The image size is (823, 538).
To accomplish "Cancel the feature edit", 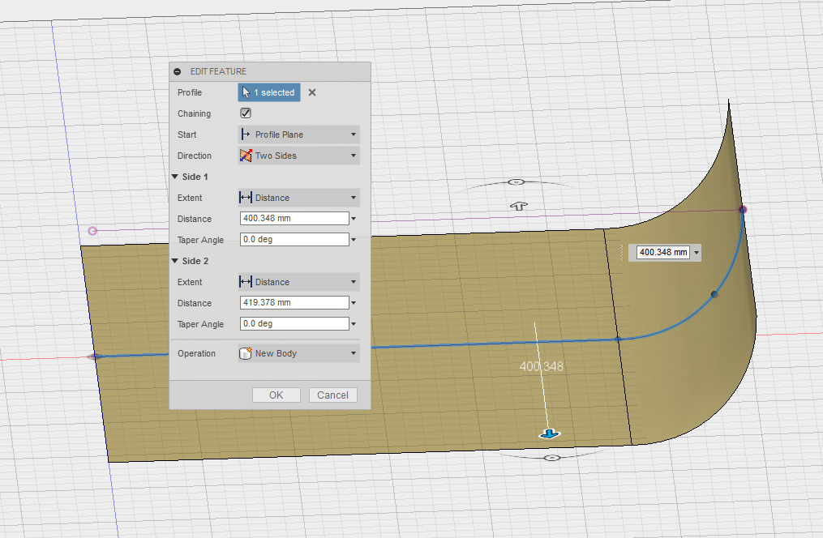I will [x=332, y=395].
